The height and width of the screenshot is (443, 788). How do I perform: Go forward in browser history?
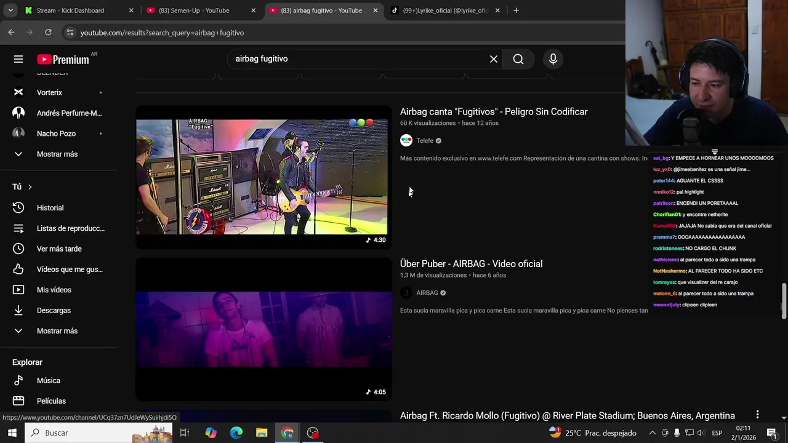click(30, 33)
